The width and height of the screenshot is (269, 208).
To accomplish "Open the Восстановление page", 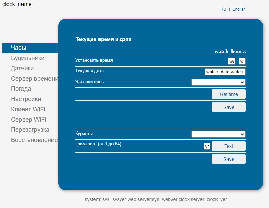I will point(34,140).
